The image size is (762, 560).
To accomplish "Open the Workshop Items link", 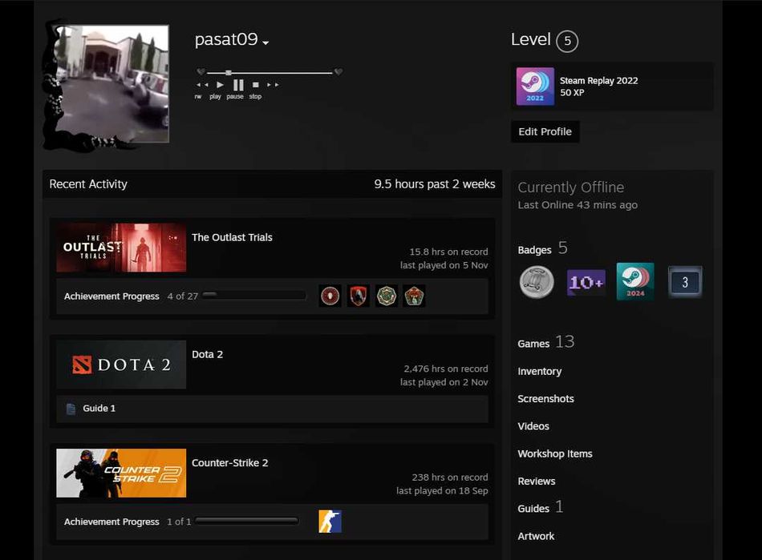I will pyautogui.click(x=555, y=453).
